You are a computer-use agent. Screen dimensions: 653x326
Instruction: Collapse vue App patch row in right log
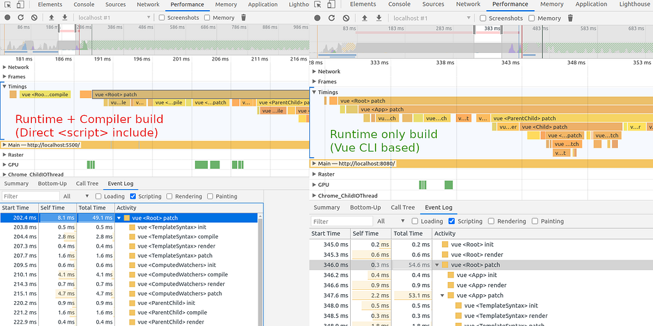tap(443, 295)
